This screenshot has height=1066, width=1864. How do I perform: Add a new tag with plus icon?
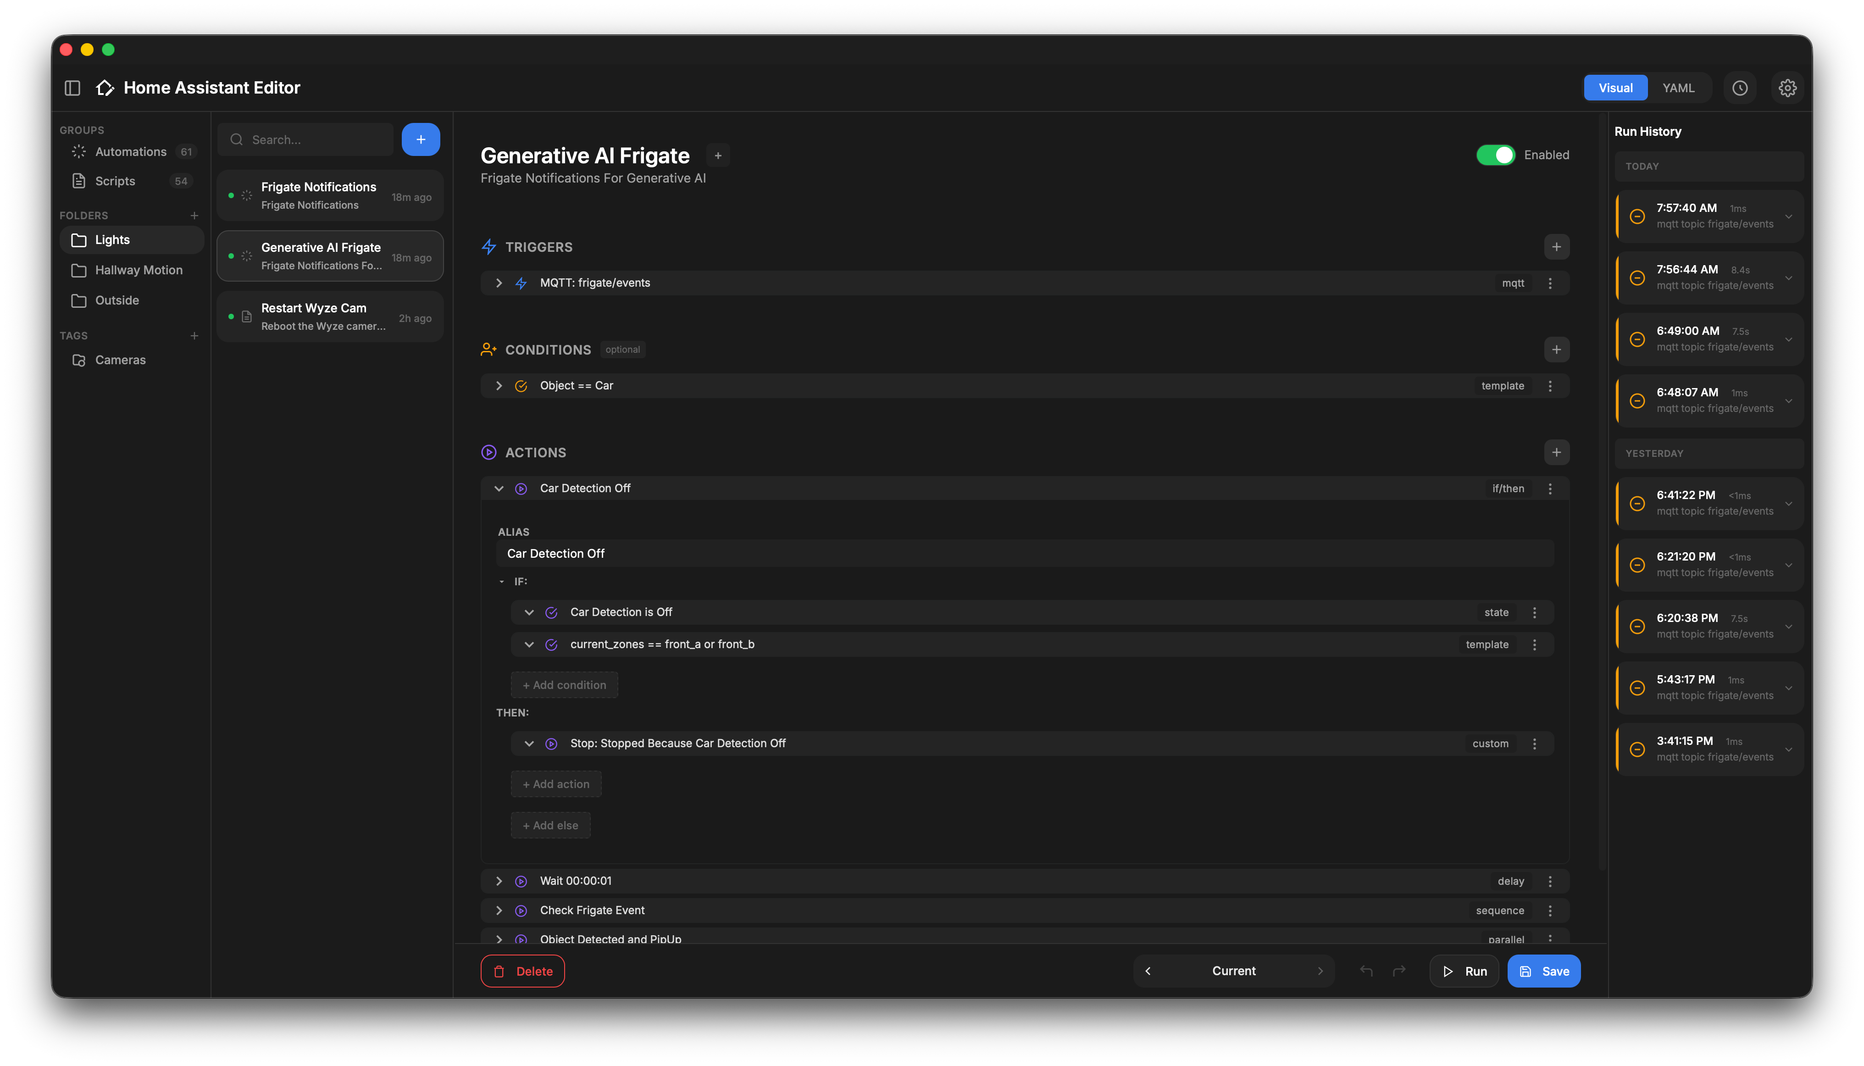194,335
